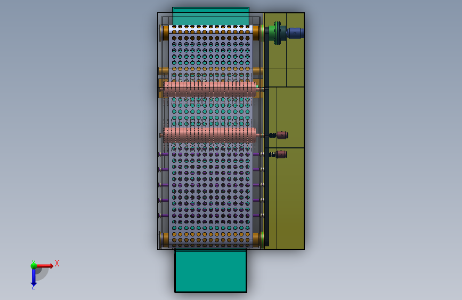
Task: Click the red X axis arrow of the triad
Action: pos(45,266)
